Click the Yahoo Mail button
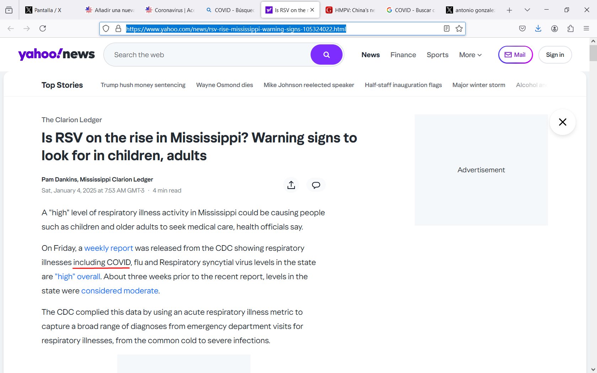This screenshot has height=373, width=597. tap(515, 55)
